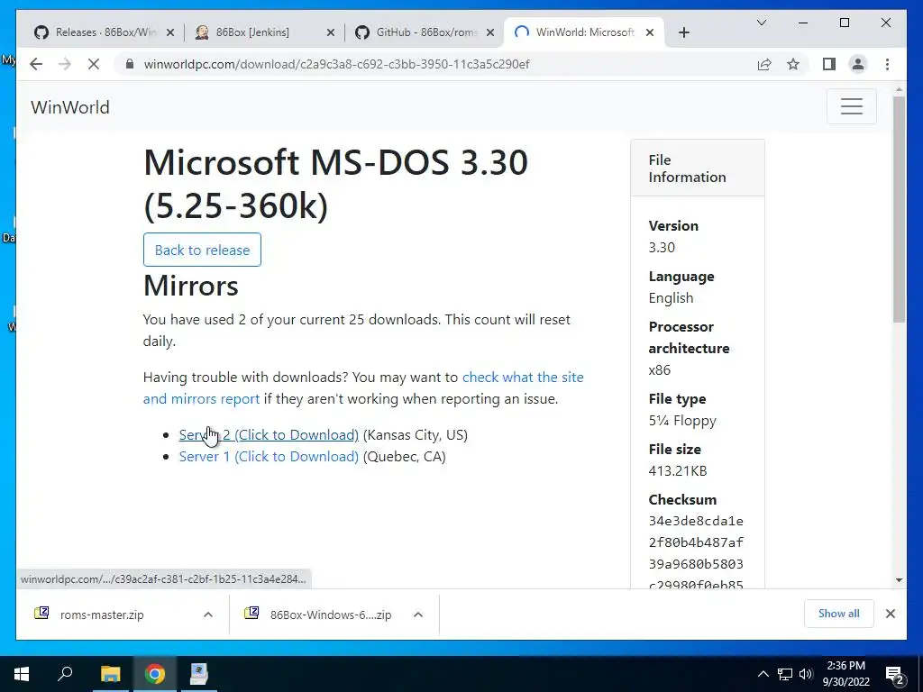Switch to the GitHub 86Box/roms tab

click(x=426, y=32)
